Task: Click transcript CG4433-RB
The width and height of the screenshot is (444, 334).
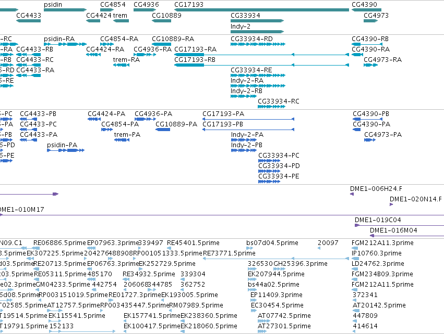Action: 28,55
